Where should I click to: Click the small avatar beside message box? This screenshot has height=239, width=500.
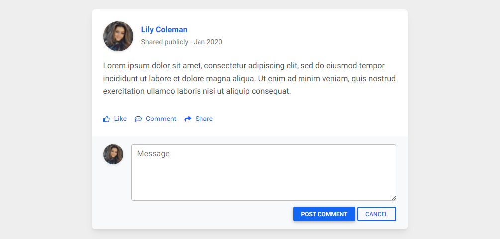point(113,154)
